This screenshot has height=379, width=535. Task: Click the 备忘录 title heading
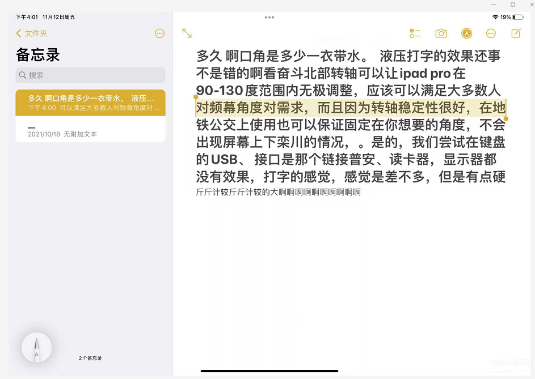coord(38,54)
